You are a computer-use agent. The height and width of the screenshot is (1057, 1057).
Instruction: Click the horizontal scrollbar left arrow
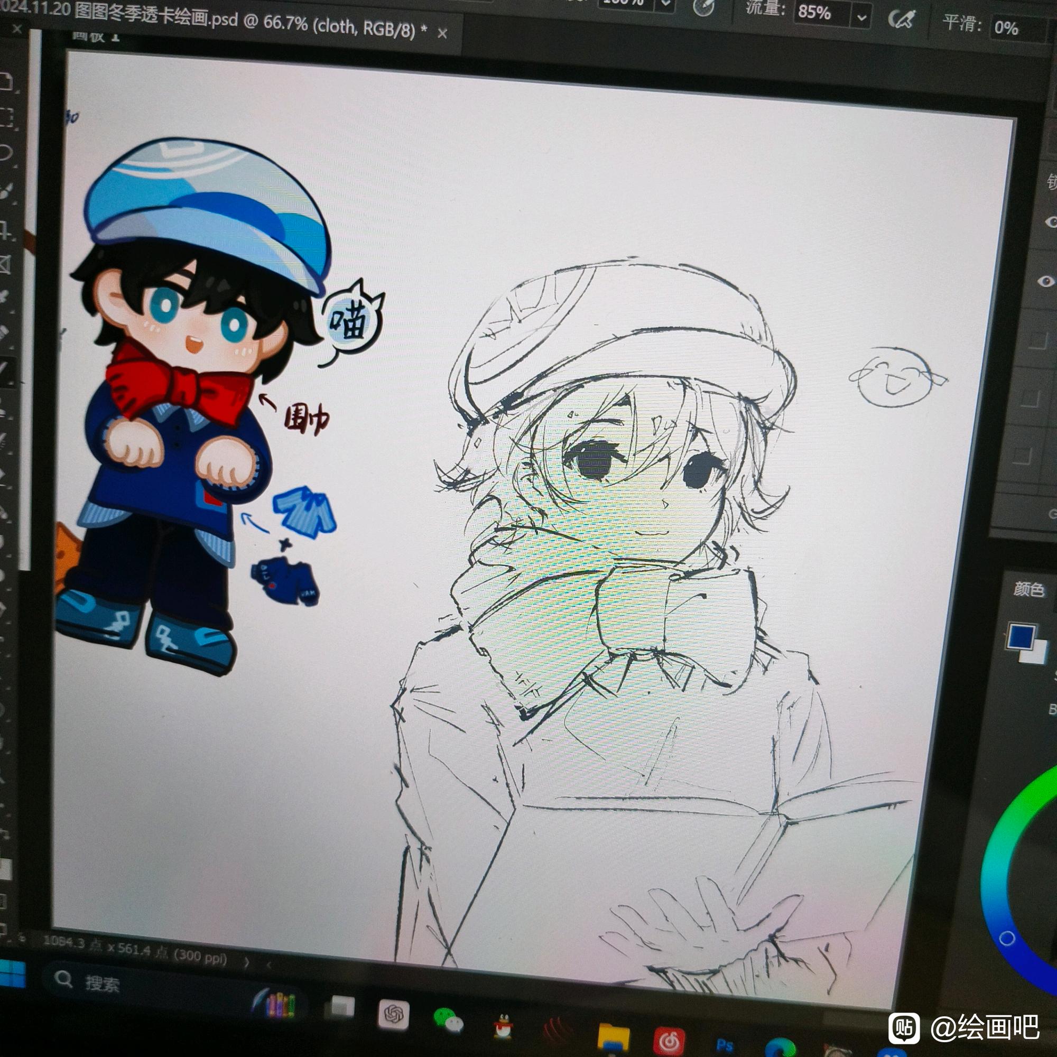tap(268, 965)
